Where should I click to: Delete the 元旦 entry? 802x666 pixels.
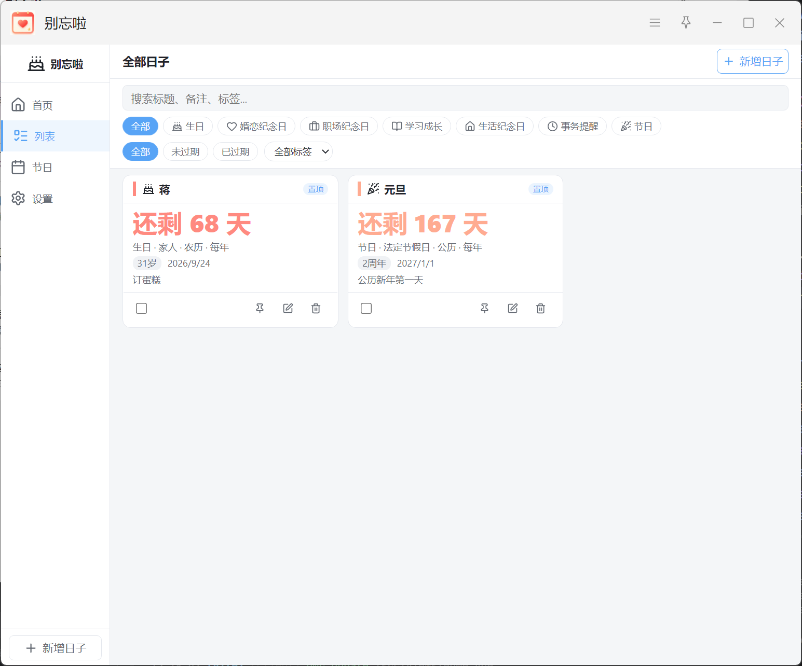pyautogui.click(x=540, y=309)
